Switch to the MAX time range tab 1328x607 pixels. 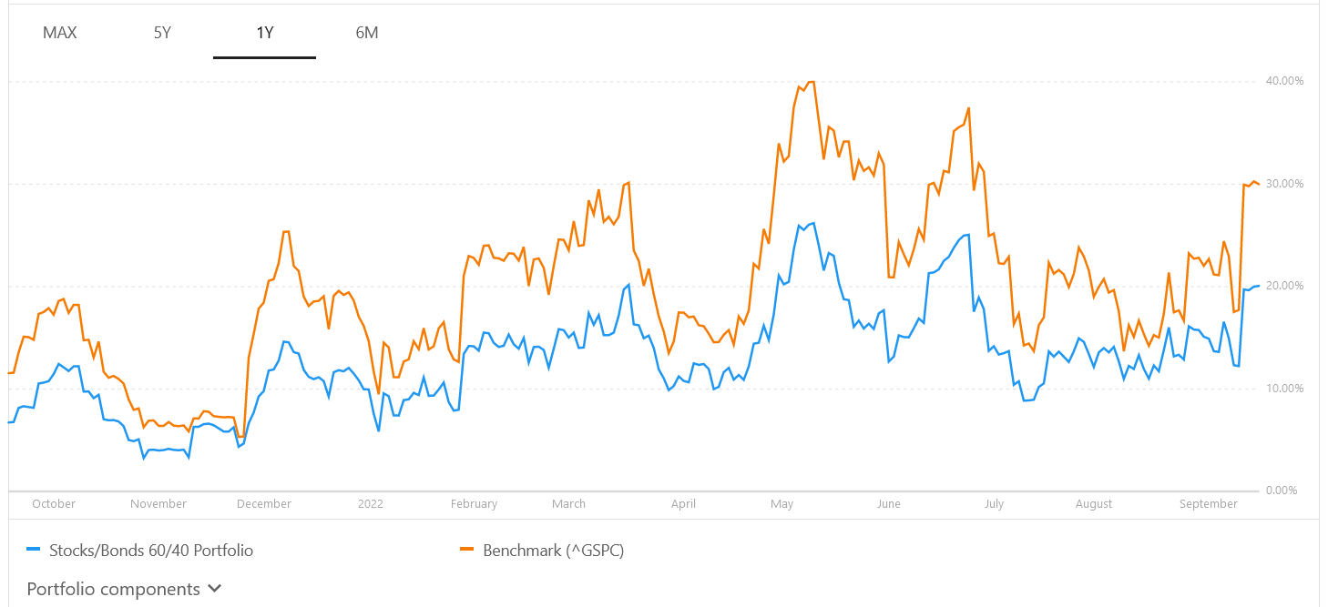click(x=60, y=33)
